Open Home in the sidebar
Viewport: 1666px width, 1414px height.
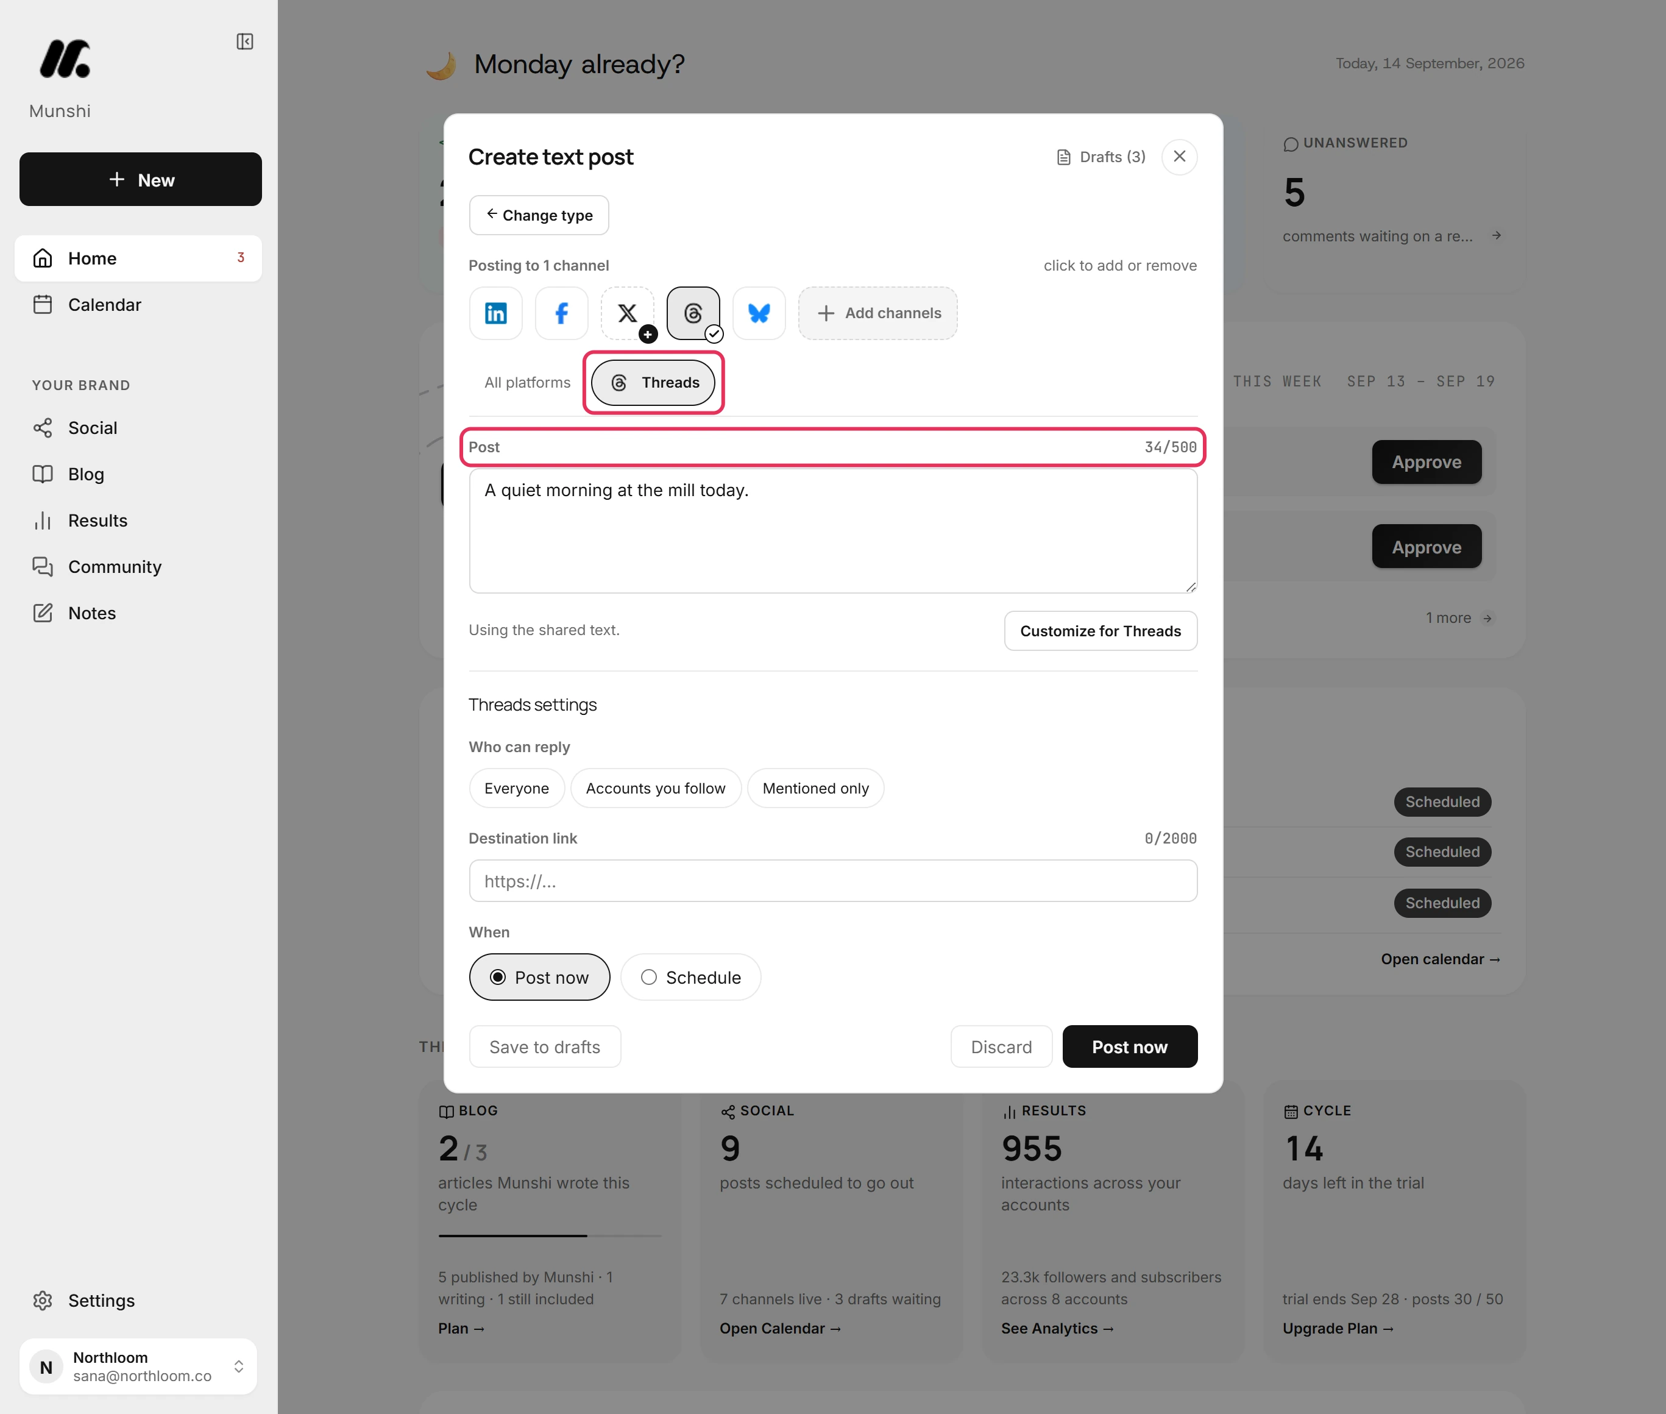138,258
